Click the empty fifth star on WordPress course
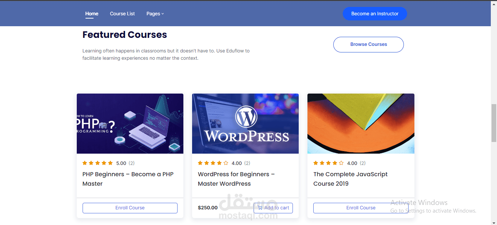The width and height of the screenshot is (497, 225). 226,163
